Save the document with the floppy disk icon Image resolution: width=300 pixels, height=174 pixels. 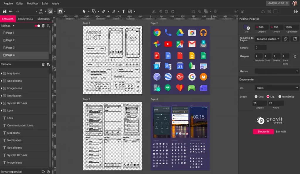[5, 11]
